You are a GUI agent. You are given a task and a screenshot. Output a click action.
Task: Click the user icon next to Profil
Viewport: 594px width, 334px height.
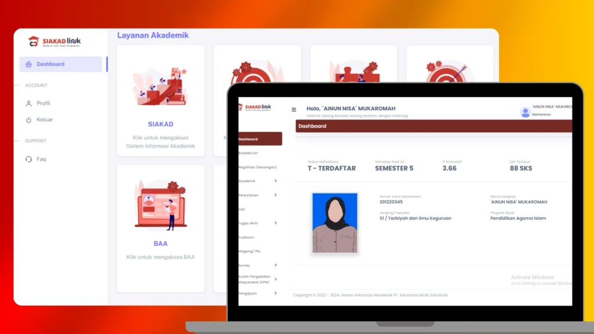click(x=29, y=103)
